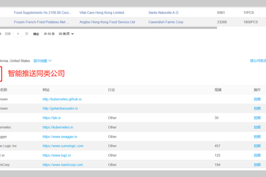Screen dimensions: 266x177
Task: Open Angliss Hong Kong Food Service Ltd
Action: click(107, 21)
